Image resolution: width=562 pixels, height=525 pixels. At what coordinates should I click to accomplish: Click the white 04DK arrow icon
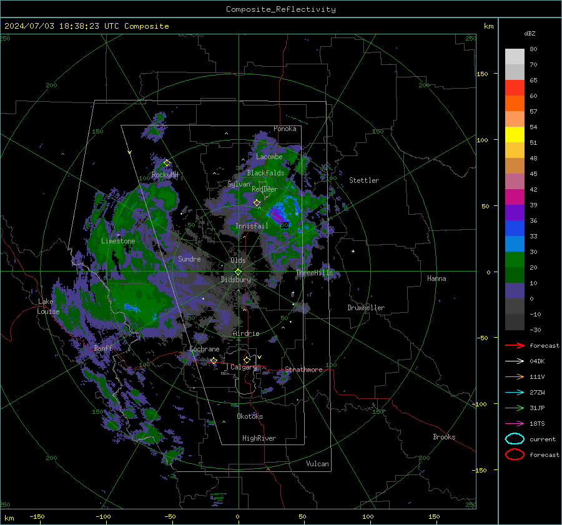click(x=515, y=361)
